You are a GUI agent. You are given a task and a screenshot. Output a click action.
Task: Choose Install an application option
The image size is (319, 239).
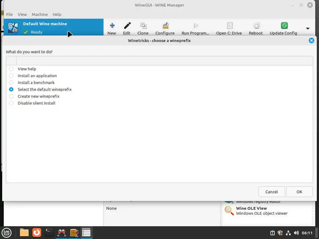11,76
